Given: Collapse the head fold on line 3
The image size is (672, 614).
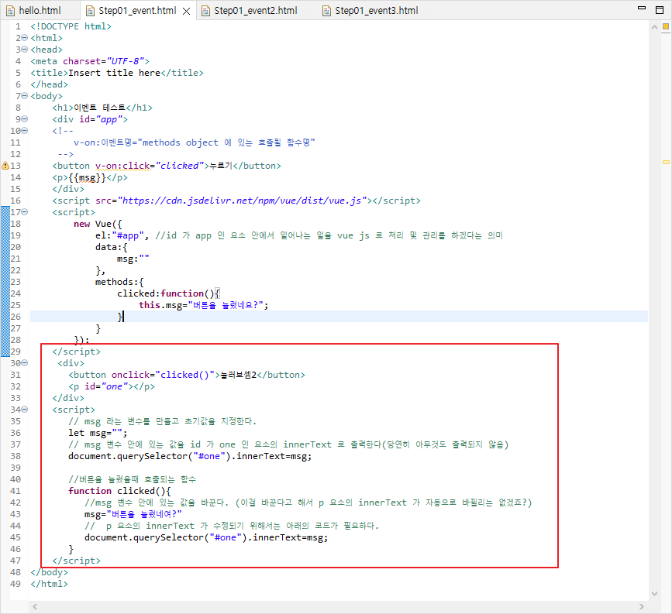Looking at the screenshot, I should (25, 50).
